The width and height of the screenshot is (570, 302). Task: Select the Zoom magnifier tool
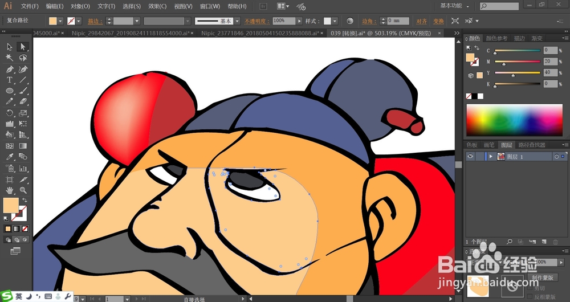coord(23,190)
